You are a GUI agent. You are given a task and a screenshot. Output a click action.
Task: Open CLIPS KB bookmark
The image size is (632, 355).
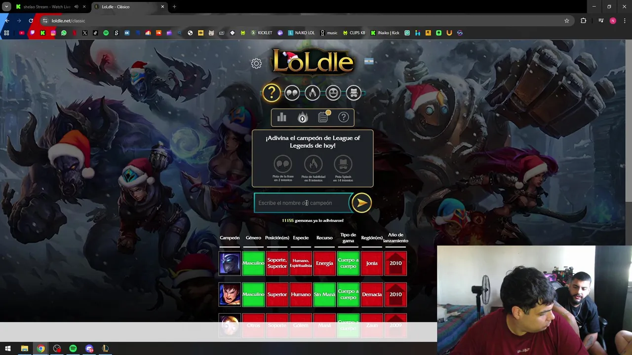pos(354,33)
